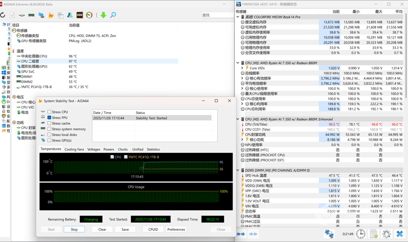
Task: Open the Statistics tab
Action: [x=153, y=149]
